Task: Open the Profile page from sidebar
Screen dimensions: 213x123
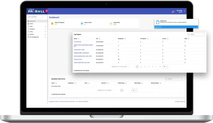Action: 31,24
